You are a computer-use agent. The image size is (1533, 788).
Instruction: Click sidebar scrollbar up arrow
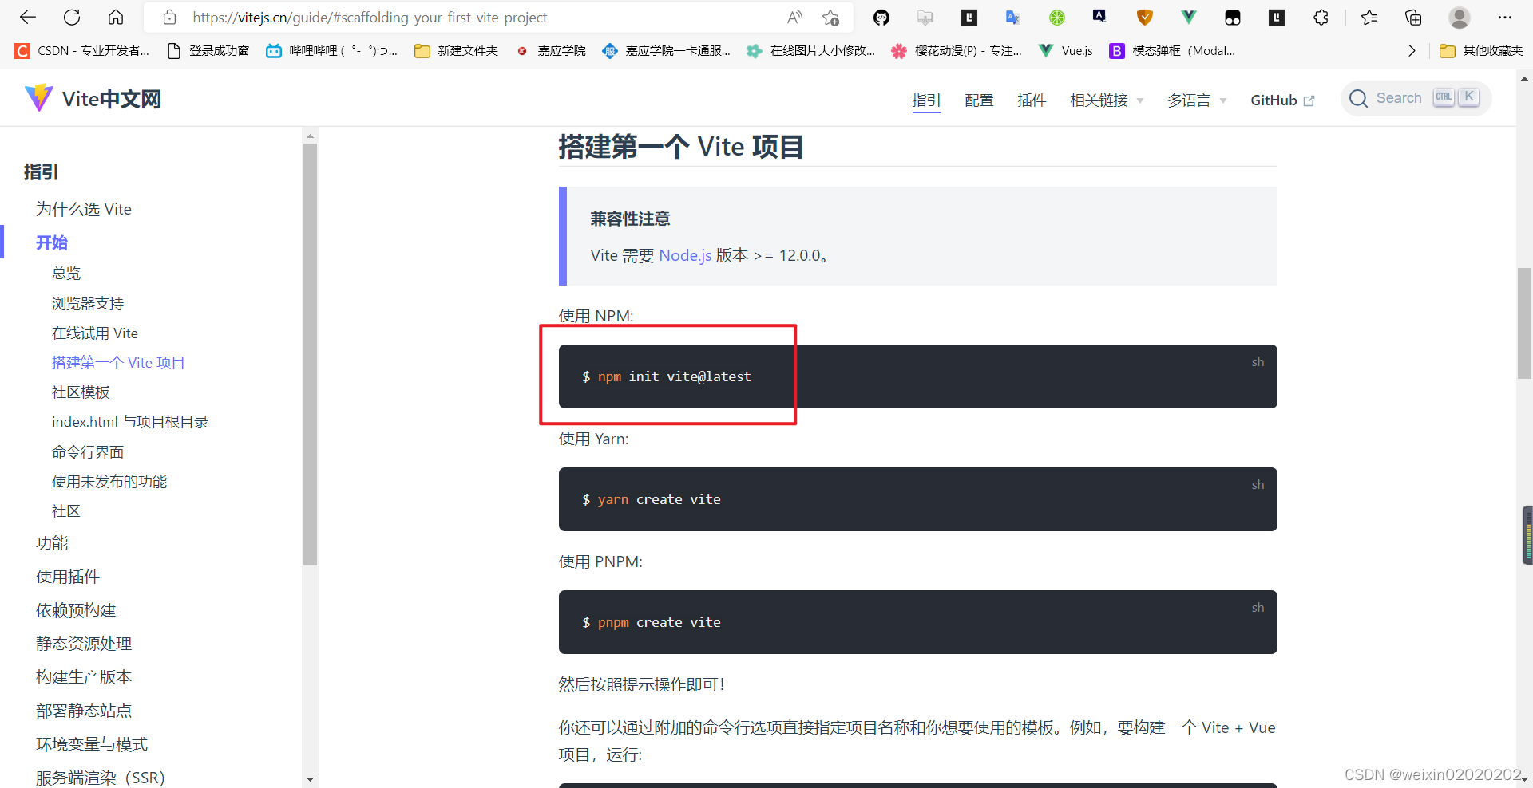tap(310, 136)
